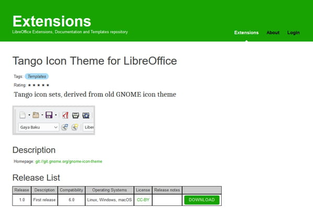Expand the Gaya Baku style dropdown
Screen dimensions: 313x208
point(56,127)
